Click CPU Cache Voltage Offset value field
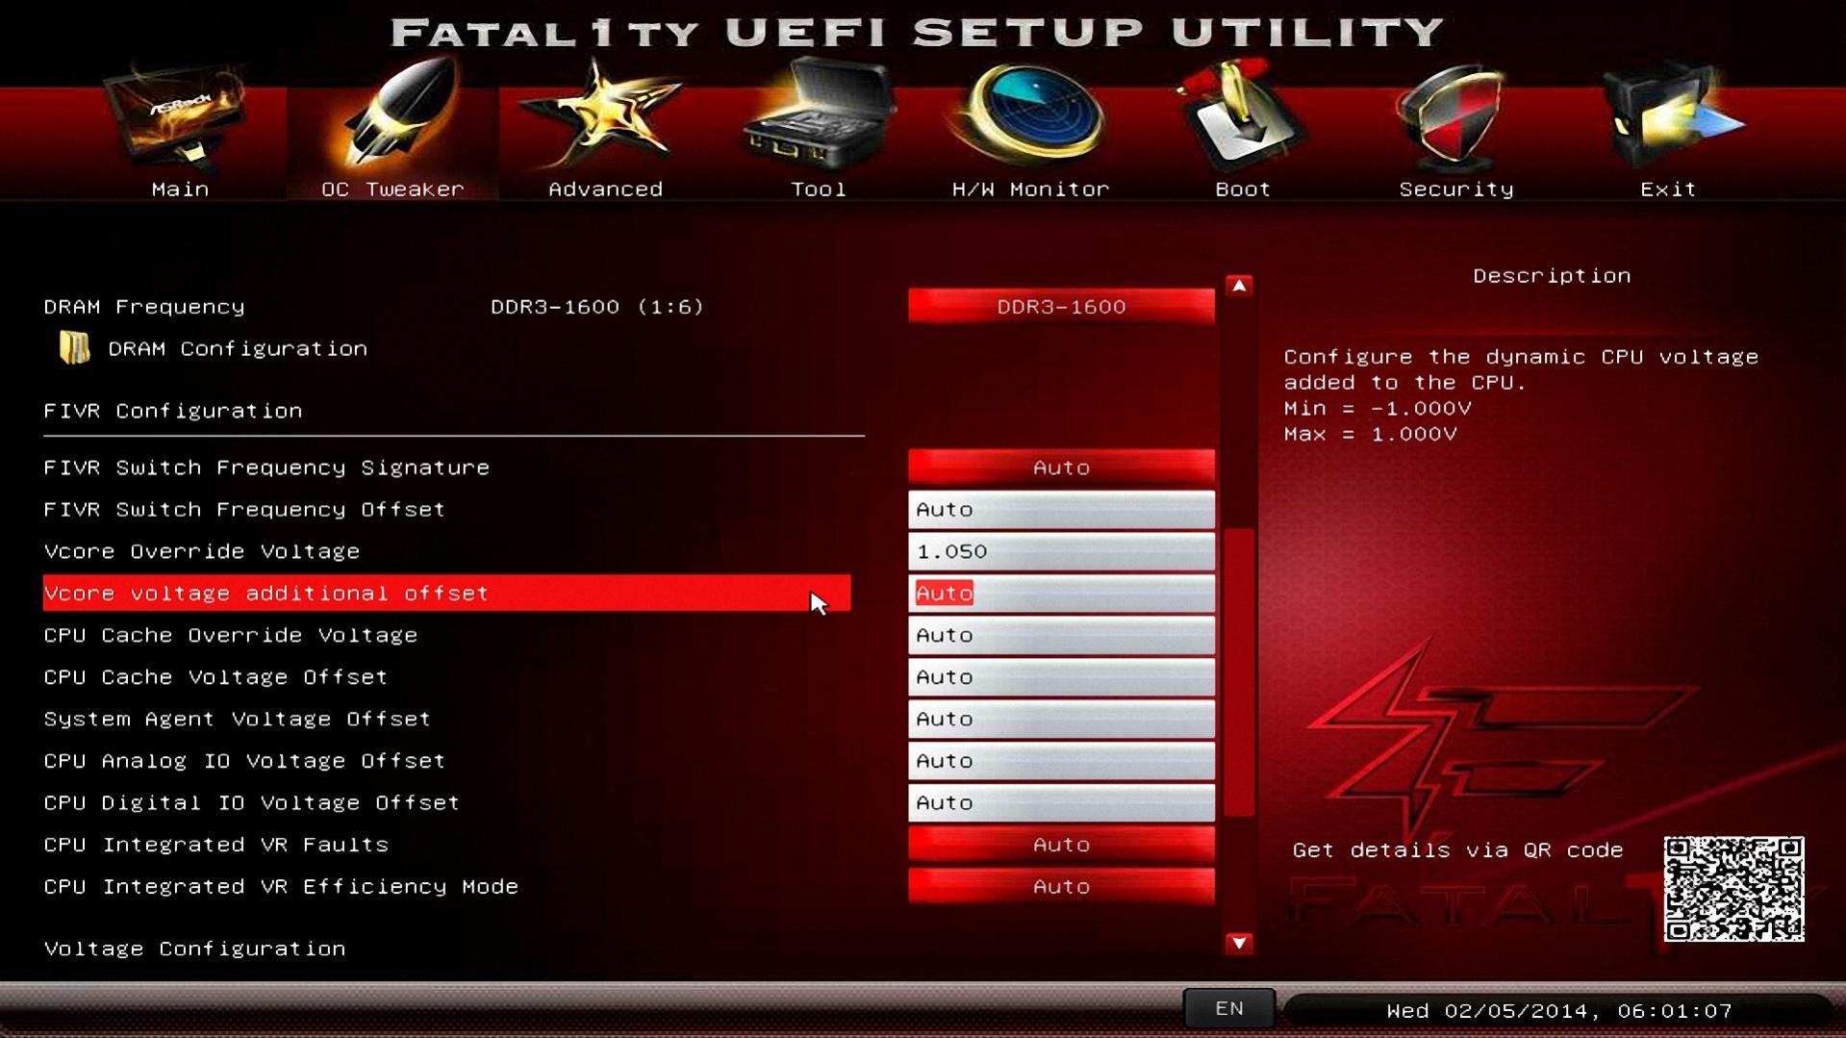The image size is (1846, 1038). point(1061,677)
